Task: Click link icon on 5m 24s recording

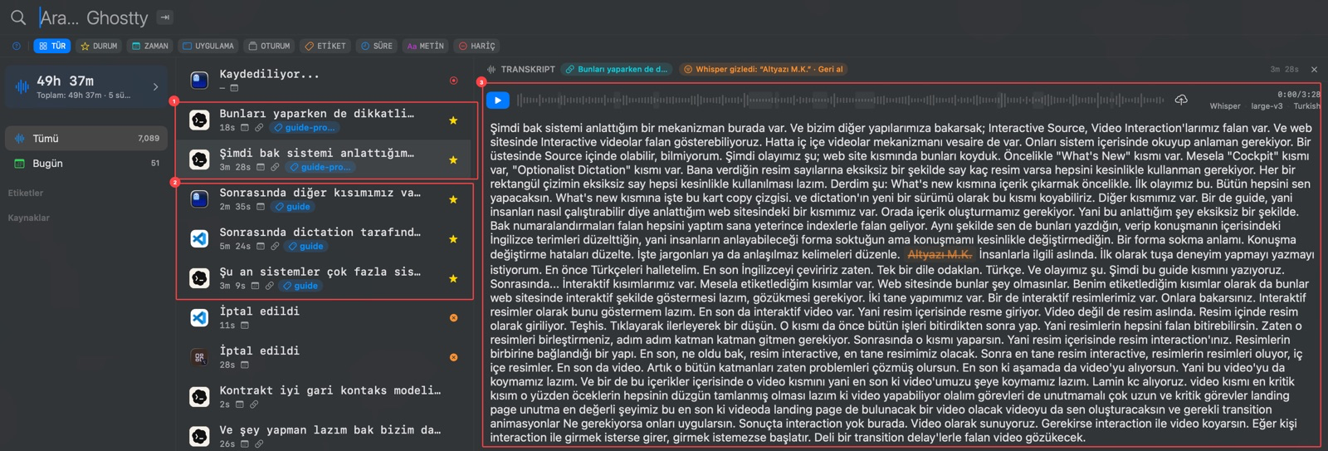Action: (275, 247)
